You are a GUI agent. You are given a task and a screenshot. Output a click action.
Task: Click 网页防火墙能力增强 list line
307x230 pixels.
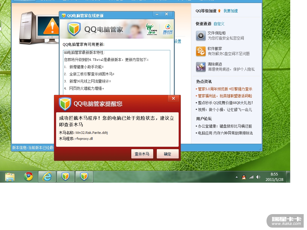pos(84,88)
